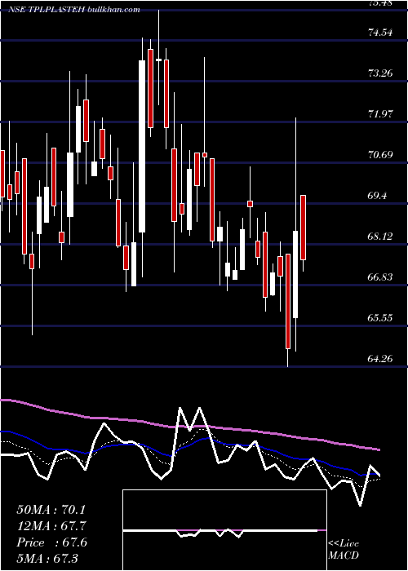Click the blue 12MA line
This screenshot has width=408, height=571.
coord(189,447)
